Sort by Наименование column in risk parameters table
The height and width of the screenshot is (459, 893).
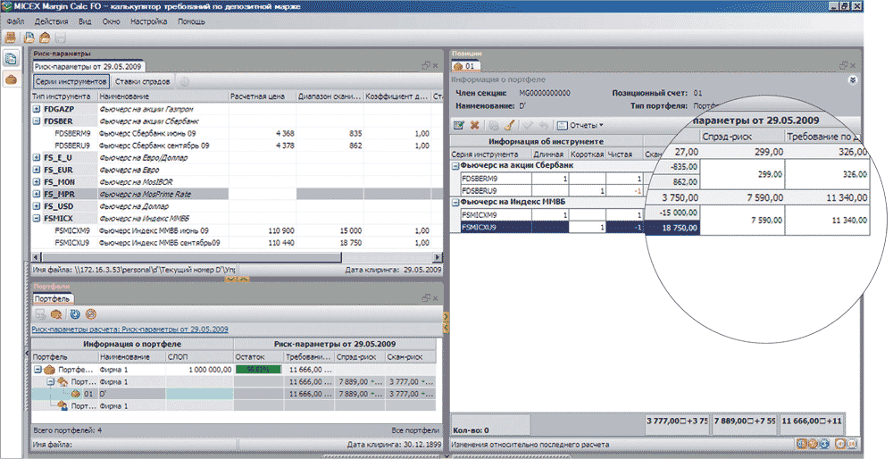pos(163,96)
